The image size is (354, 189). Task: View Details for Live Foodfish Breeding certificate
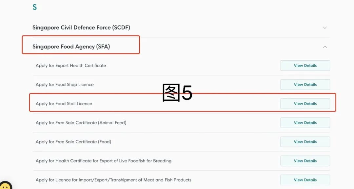(x=305, y=161)
